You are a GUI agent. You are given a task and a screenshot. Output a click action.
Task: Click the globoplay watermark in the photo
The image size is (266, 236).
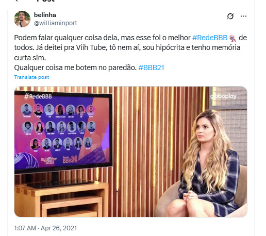(223, 96)
